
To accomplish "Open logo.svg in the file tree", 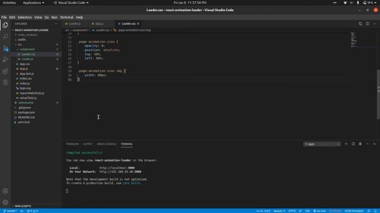I will click(25, 88).
